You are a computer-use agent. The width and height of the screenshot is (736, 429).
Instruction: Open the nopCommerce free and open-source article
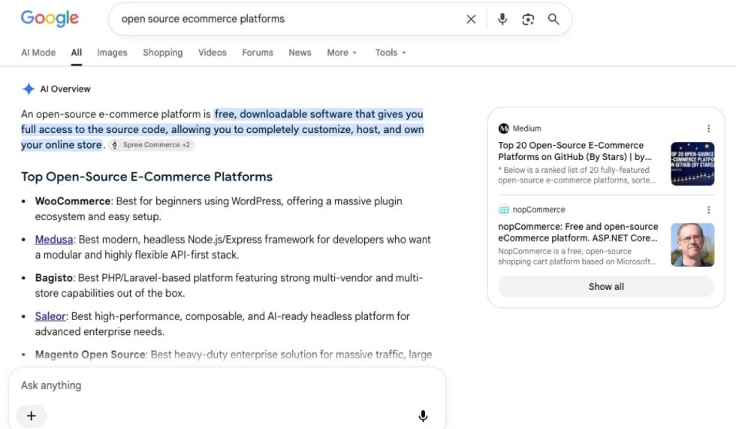point(578,232)
